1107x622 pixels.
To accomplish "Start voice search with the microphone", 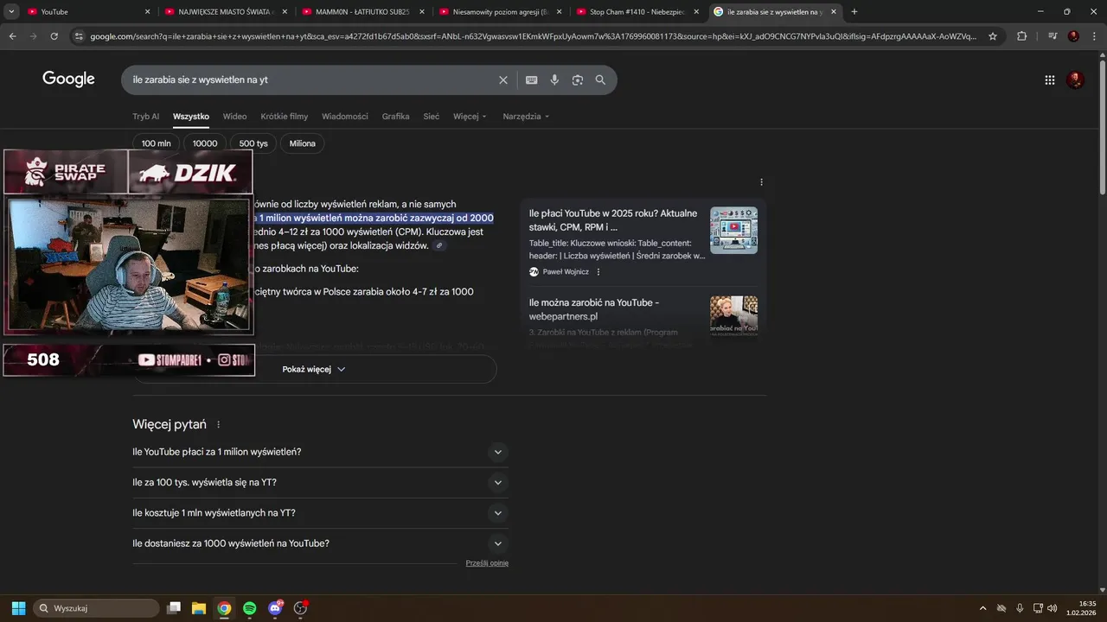I will 554,79.
